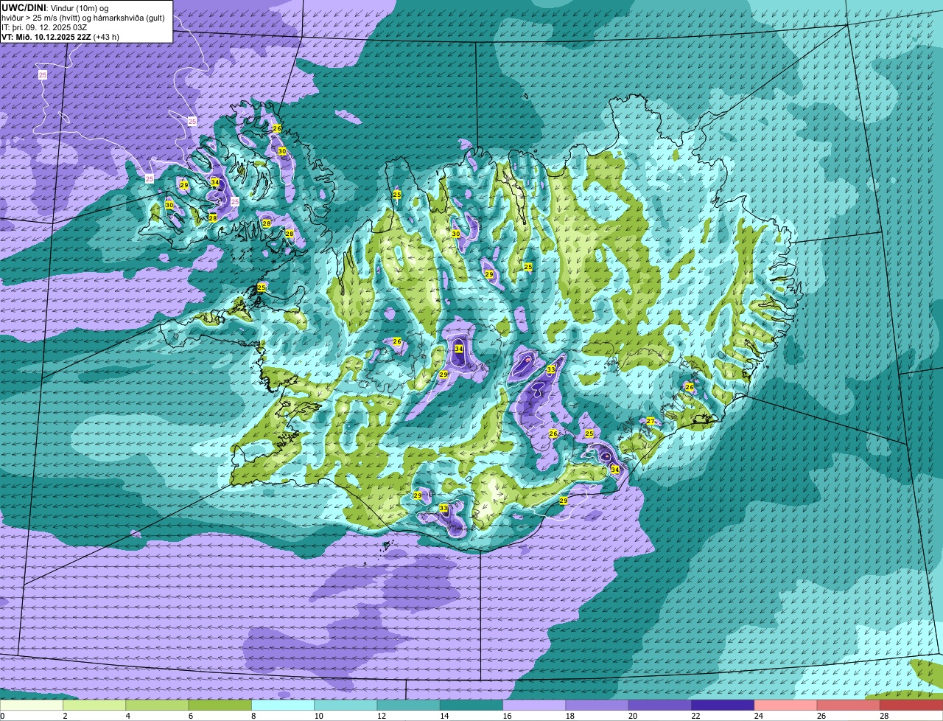Click the legend scale tick label '6'
This screenshot has width=943, height=721.
click(190, 716)
